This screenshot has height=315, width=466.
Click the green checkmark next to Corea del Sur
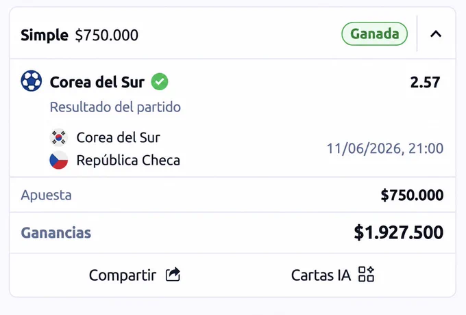click(x=160, y=81)
